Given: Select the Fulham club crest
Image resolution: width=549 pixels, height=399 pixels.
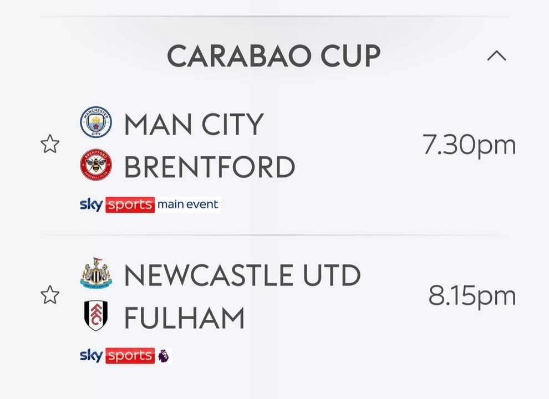Looking at the screenshot, I should pos(95,316).
